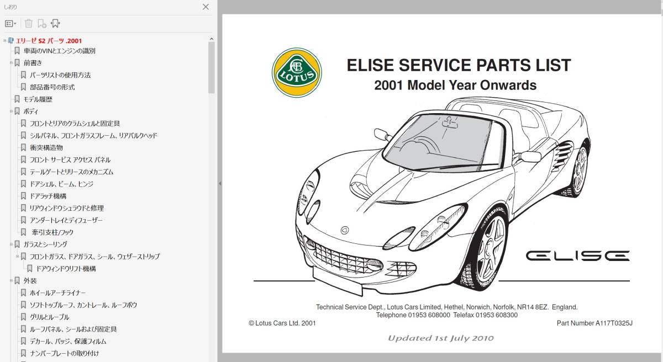Viewport: 663px width, 362px height.
Task: Close the しおり bookmarks panel
Action: pos(206,7)
